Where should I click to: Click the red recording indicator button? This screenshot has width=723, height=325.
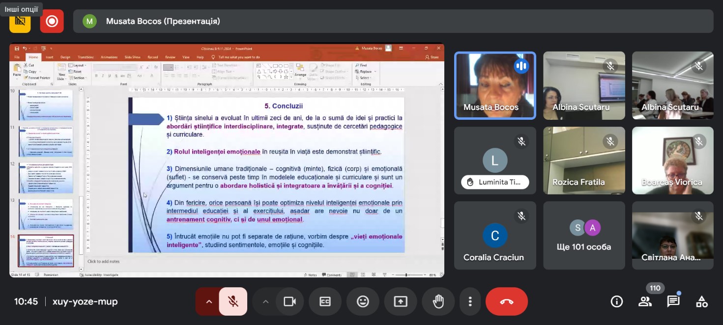(52, 21)
